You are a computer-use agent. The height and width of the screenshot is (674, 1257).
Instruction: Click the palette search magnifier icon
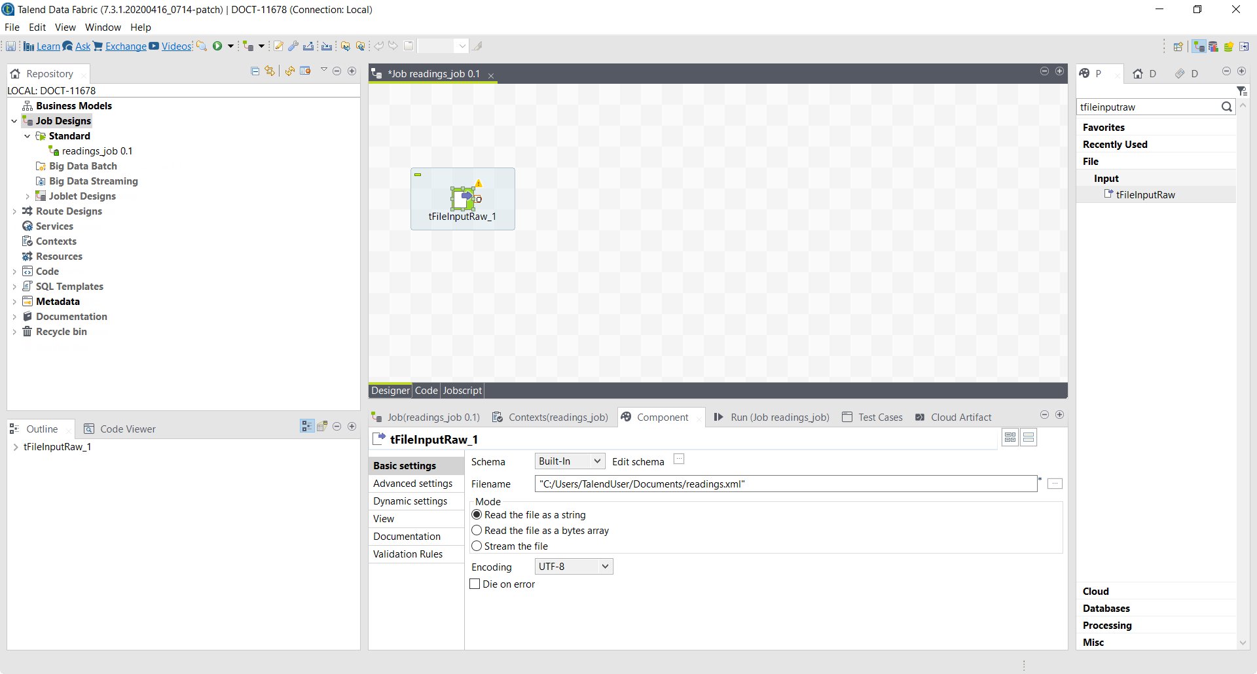pyautogui.click(x=1227, y=107)
